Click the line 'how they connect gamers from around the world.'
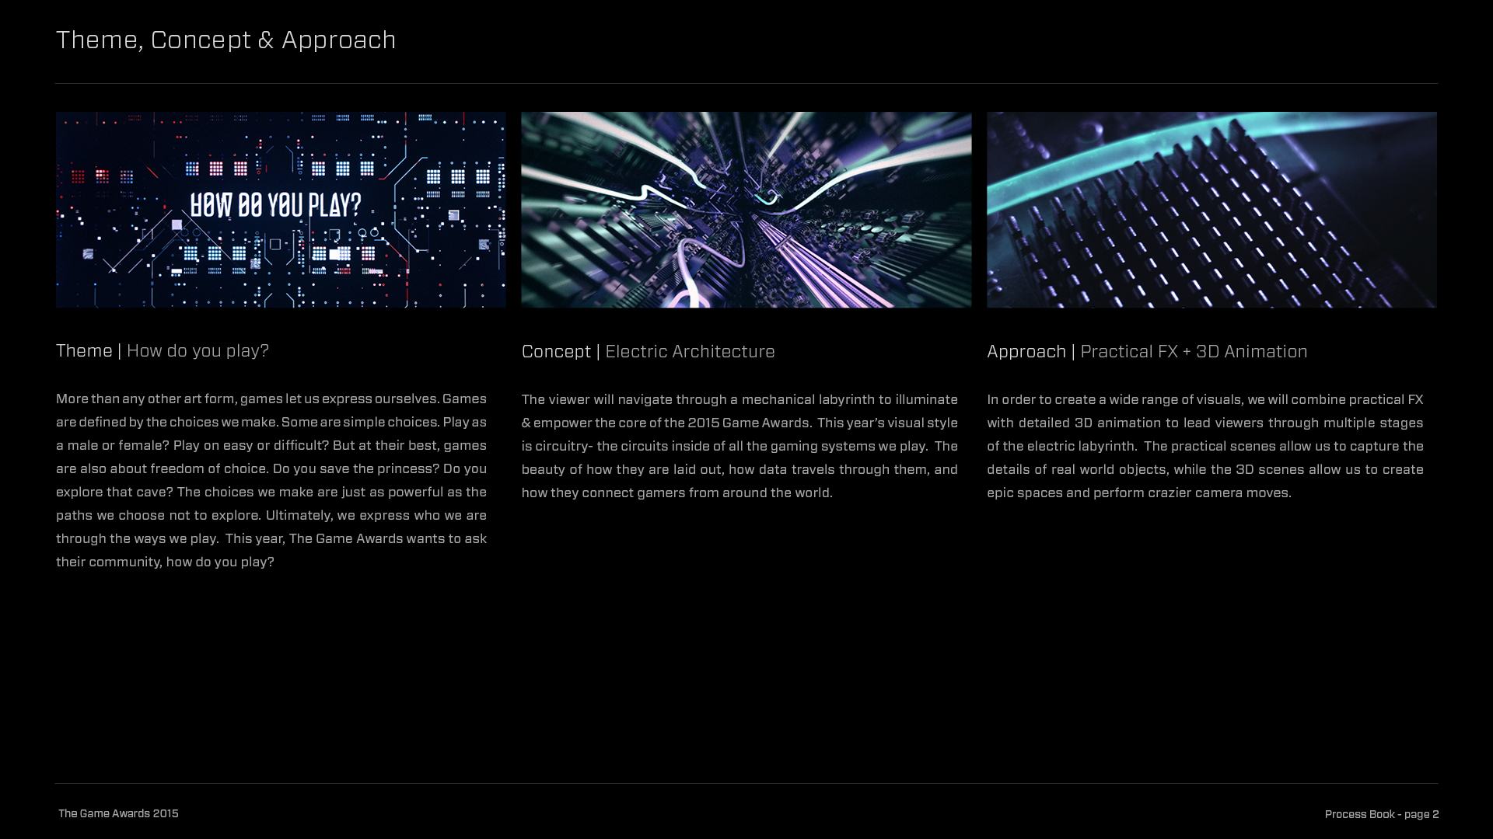The image size is (1493, 839). [x=677, y=493]
